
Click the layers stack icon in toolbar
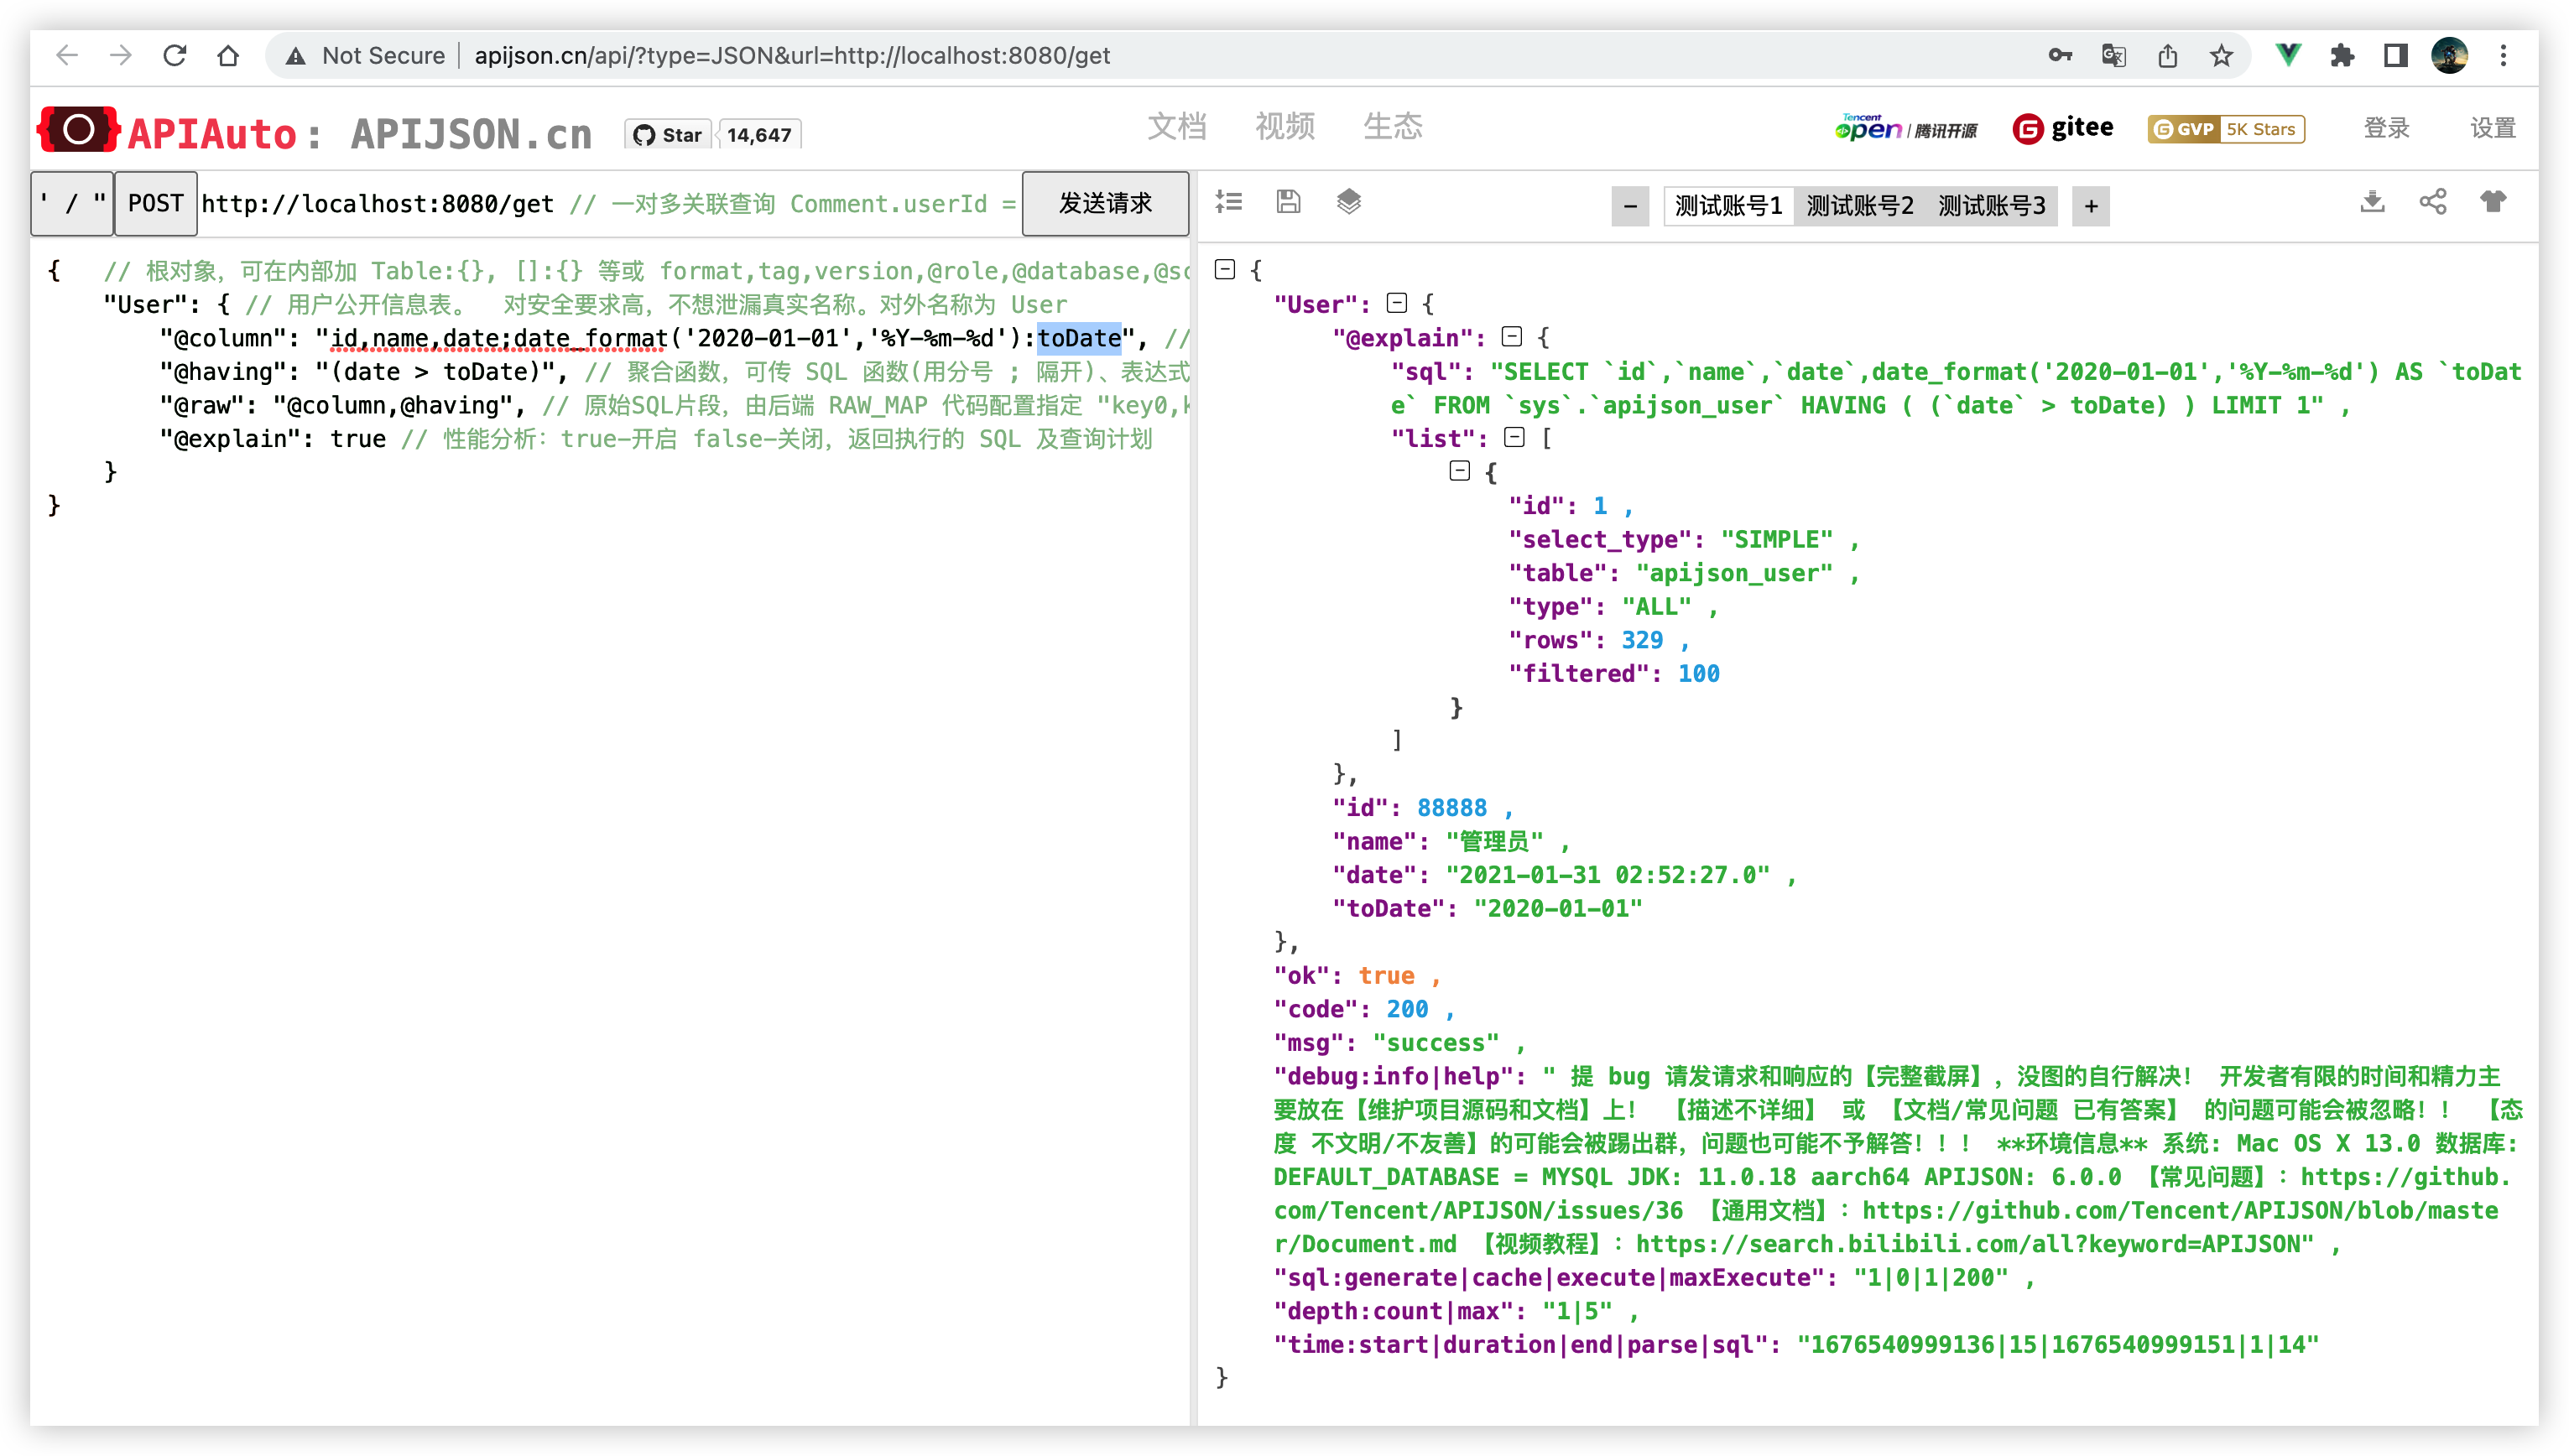1349,202
